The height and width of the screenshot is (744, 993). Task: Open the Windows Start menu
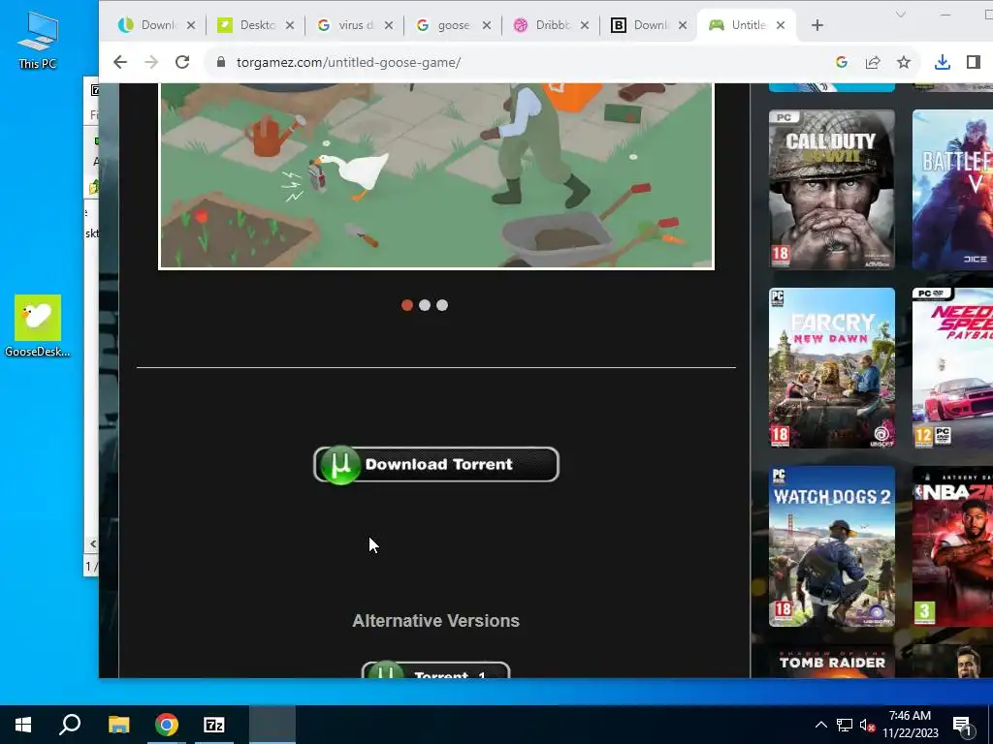click(23, 725)
